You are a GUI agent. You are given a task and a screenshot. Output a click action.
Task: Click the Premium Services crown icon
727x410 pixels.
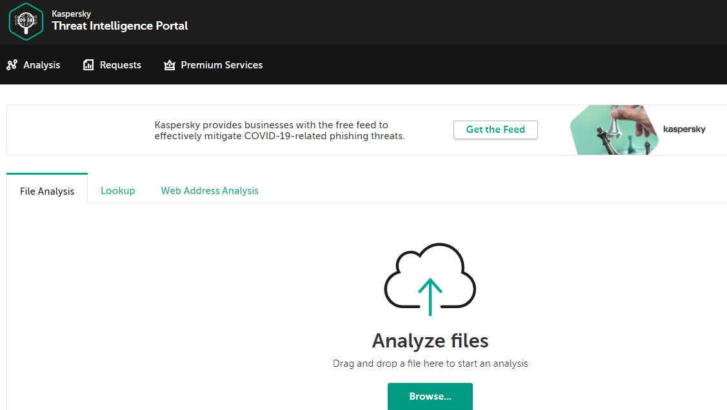coord(170,65)
